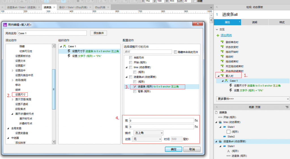Viewport: 290px width, 159px height.
Task: Expand the 设置选中 action group
Action: point(12,71)
